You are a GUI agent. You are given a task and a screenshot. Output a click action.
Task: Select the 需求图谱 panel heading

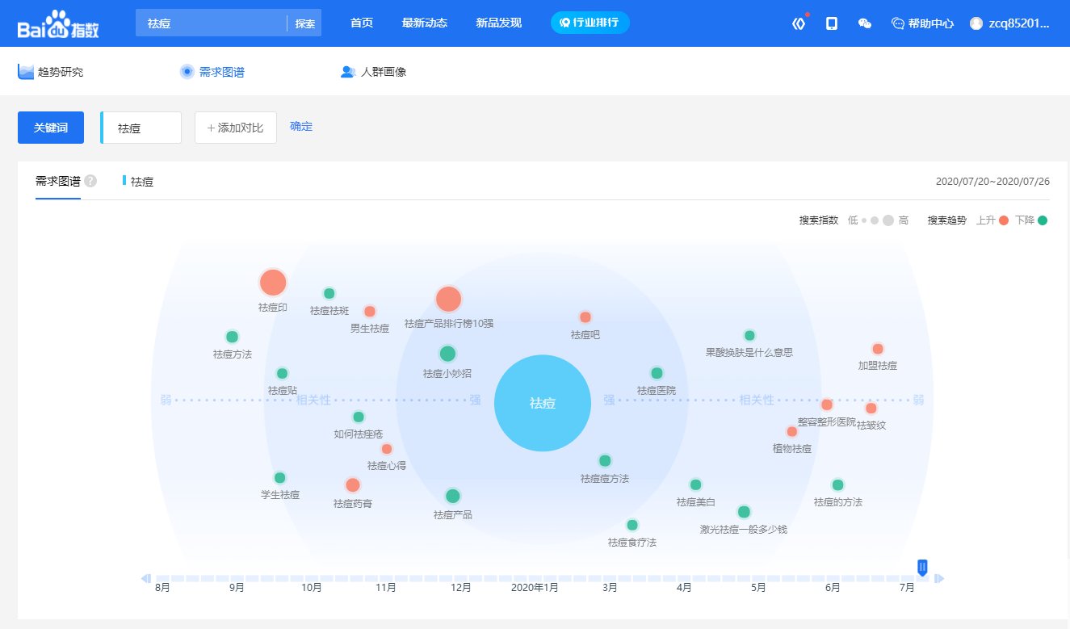(x=58, y=181)
